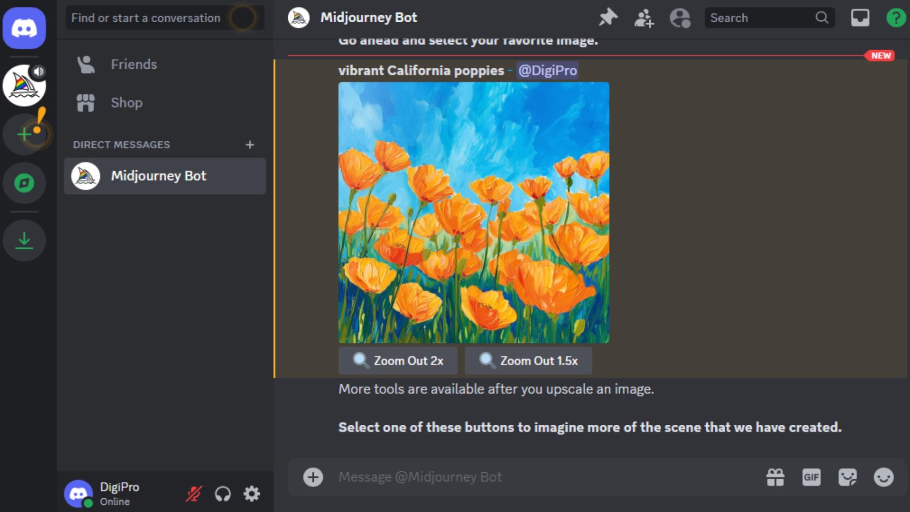The height and width of the screenshot is (512, 910).
Task: Show user profile panel icon
Action: [680, 18]
